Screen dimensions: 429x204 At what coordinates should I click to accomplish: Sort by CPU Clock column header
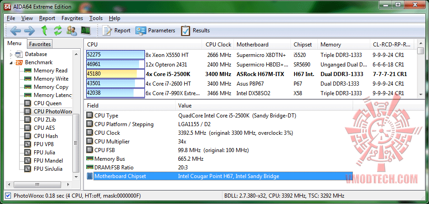(218, 45)
